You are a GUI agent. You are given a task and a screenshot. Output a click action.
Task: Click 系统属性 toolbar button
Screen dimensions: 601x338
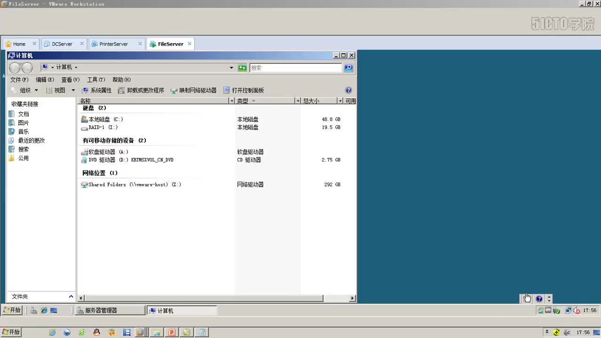pyautogui.click(x=96, y=90)
